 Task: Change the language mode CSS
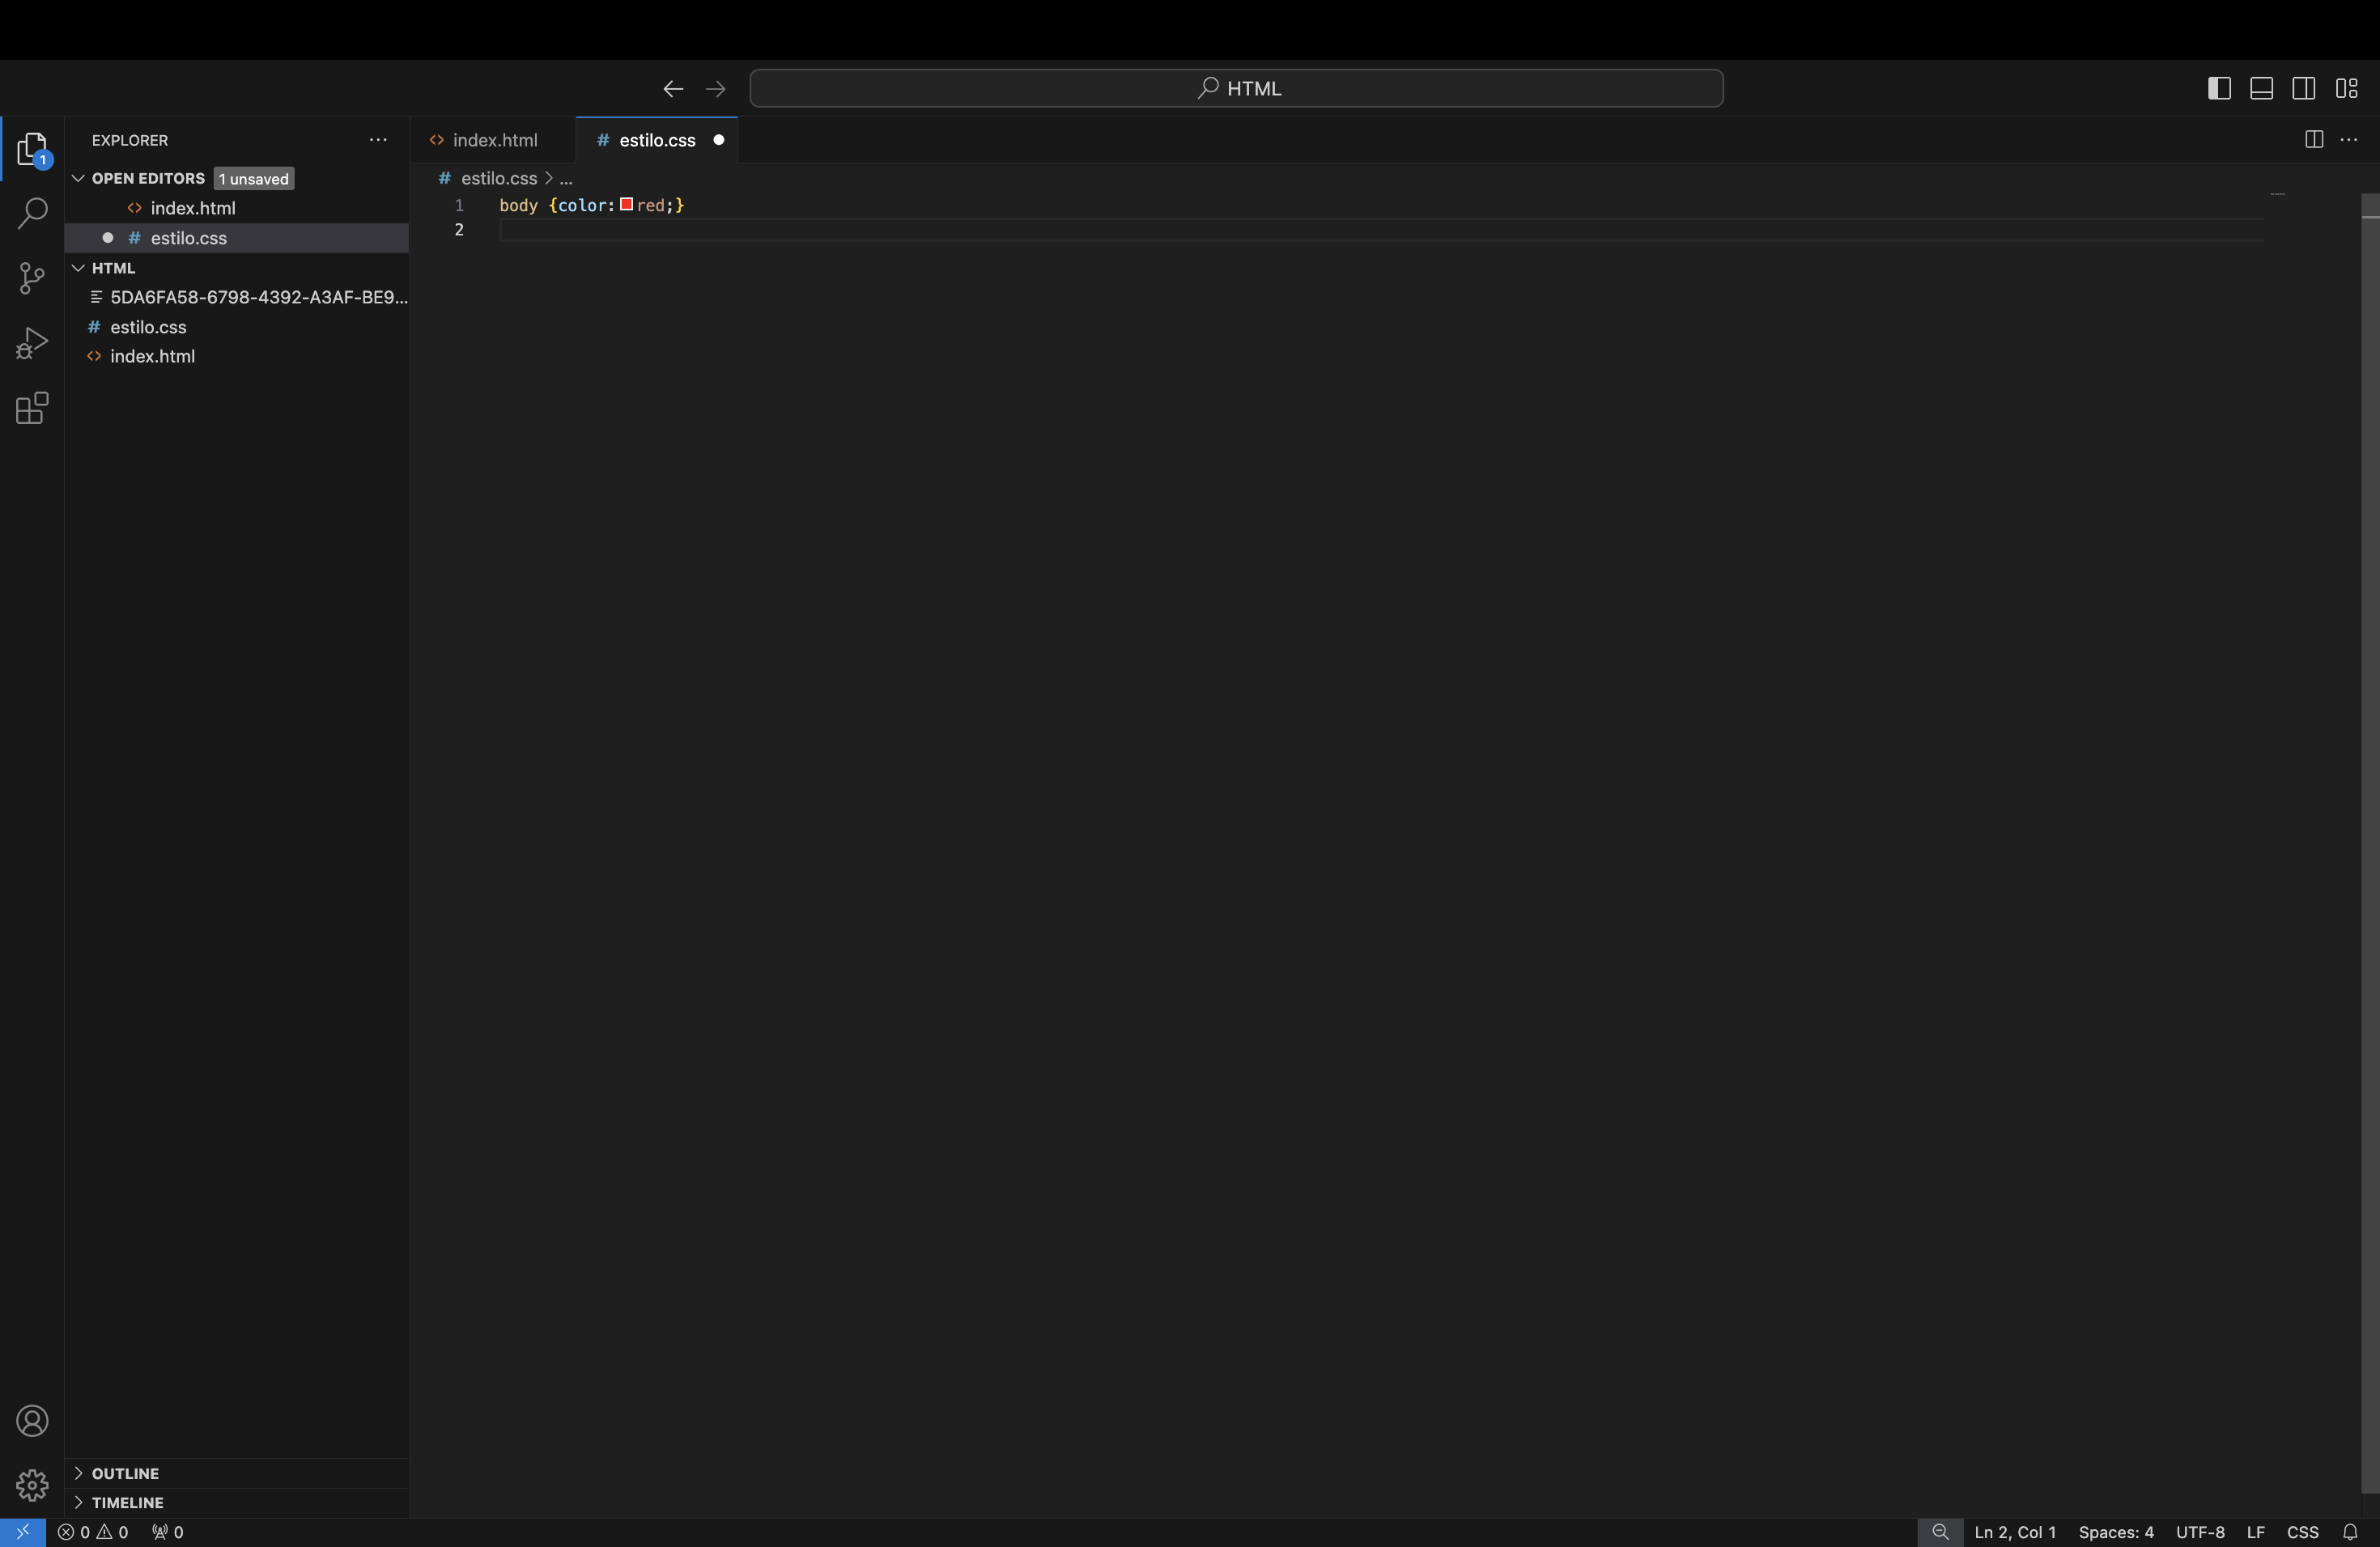point(2303,1532)
